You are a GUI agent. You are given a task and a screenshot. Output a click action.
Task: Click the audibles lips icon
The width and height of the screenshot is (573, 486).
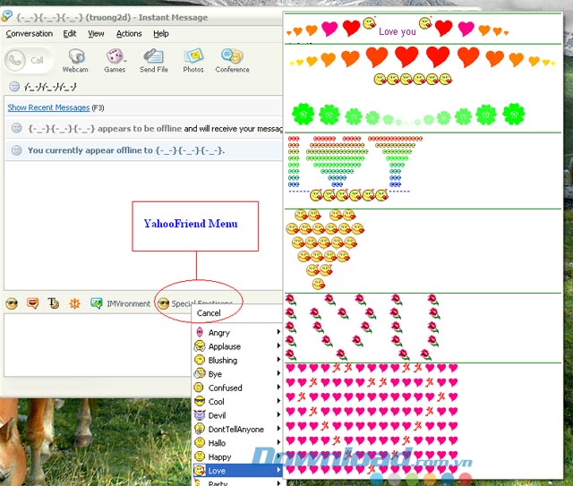coord(33,303)
